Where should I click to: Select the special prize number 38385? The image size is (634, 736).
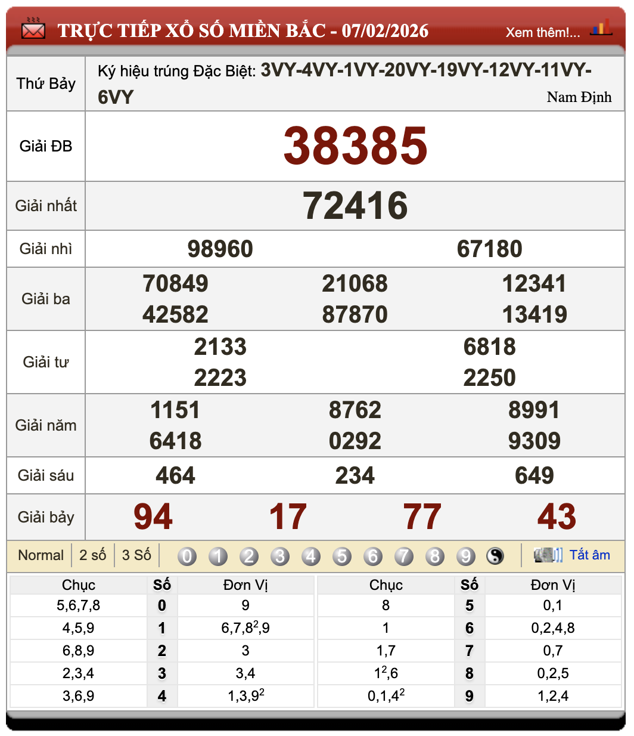pos(355,145)
